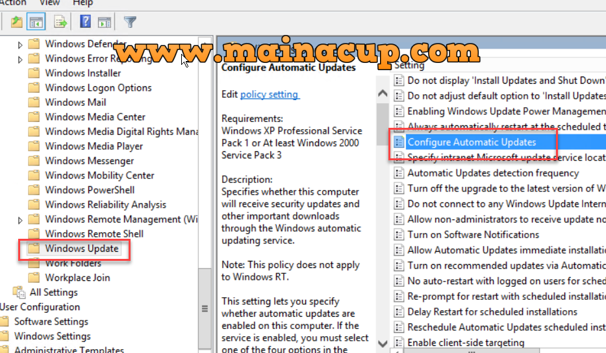Image resolution: width=606 pixels, height=353 pixels.
Task: Open the Help menu
Action: click(82, 3)
